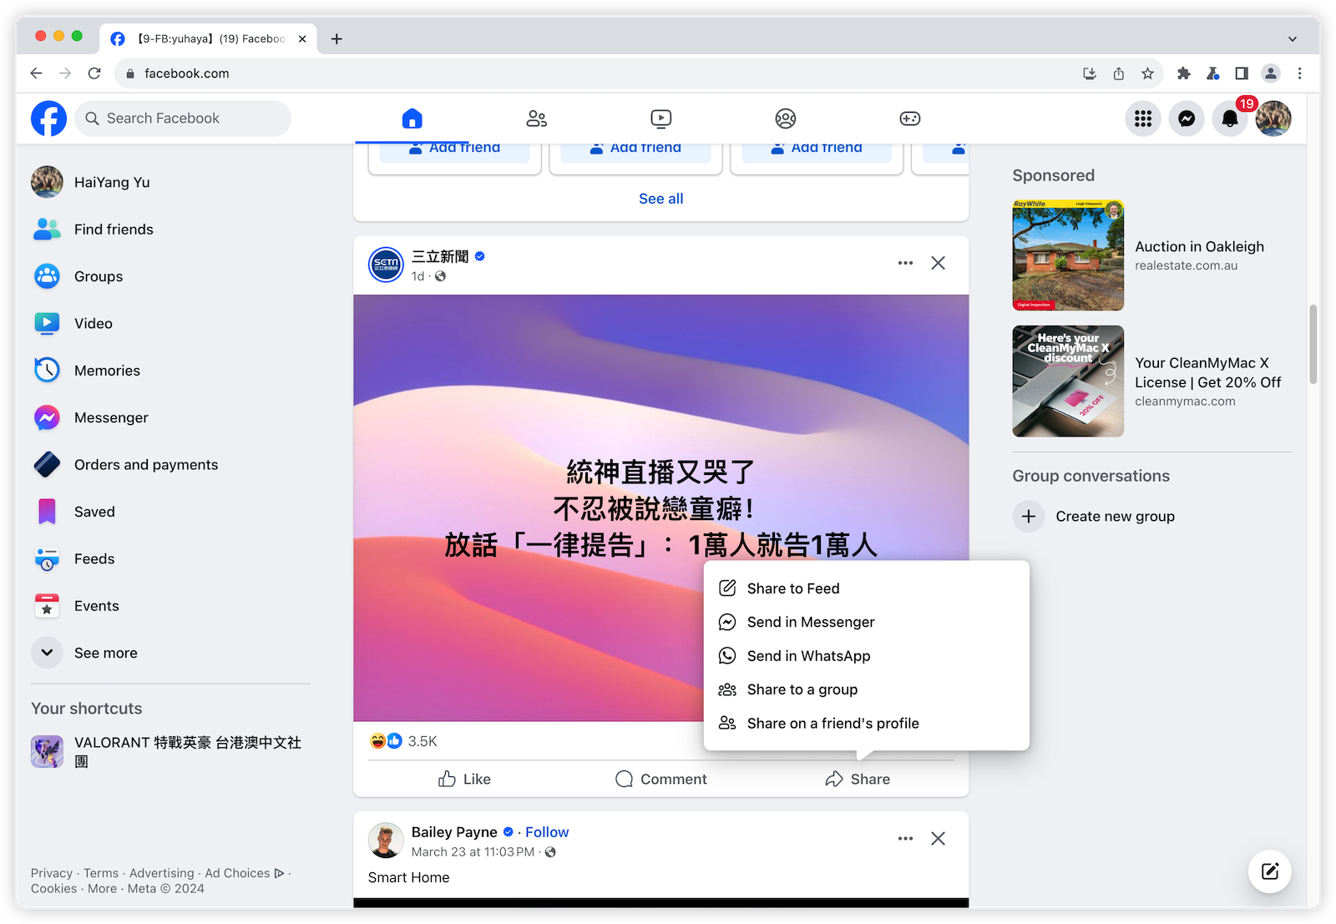
Task: Follow Bailey Payne
Action: (547, 832)
